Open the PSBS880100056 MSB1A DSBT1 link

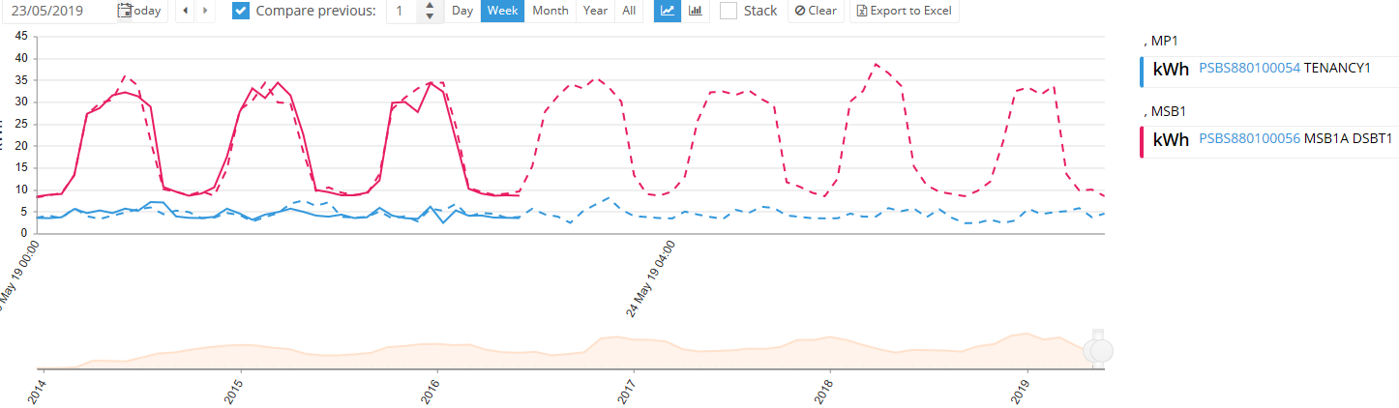click(1249, 138)
